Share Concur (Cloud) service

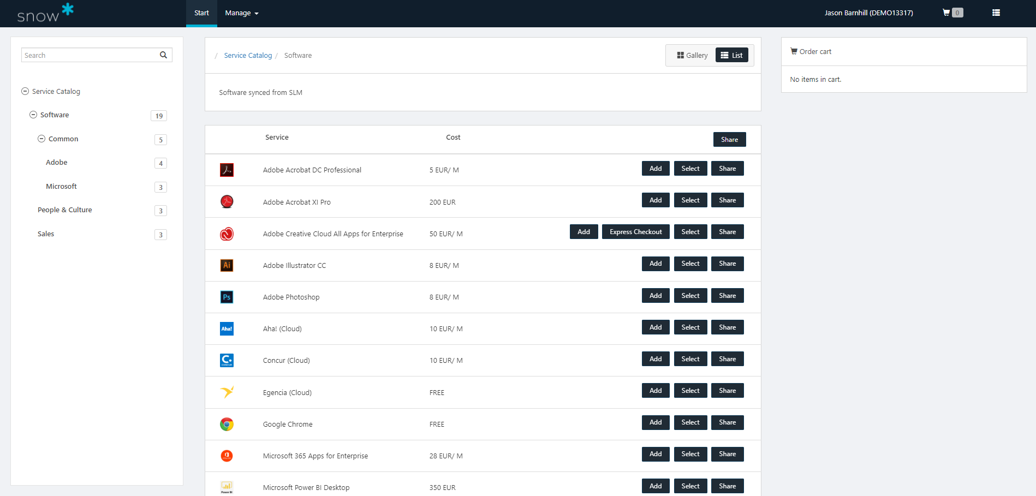coord(728,359)
